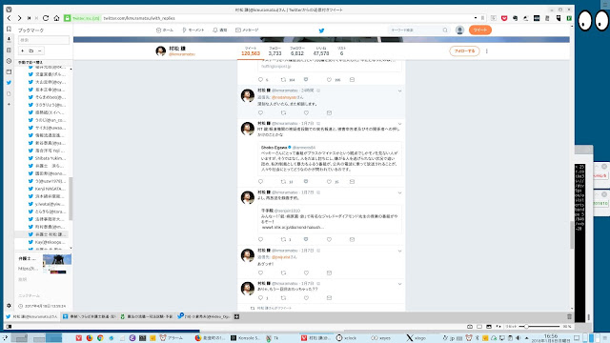The width and height of the screenshot is (610, 343).
Task: Open the closed tabs trash can
Action: click(x=569, y=316)
